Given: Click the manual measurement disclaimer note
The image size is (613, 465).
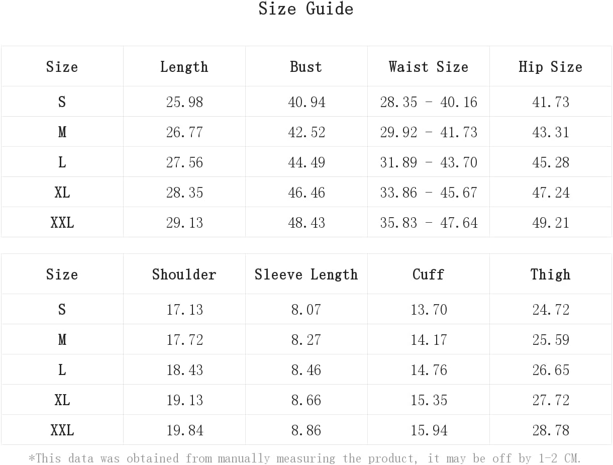Looking at the screenshot, I should pos(305,458).
